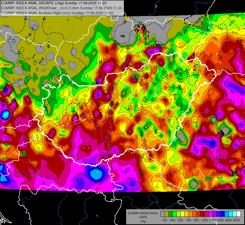245x225 pixels.
Task: Click the gray legend swatch below 100
Action: (162, 214)
